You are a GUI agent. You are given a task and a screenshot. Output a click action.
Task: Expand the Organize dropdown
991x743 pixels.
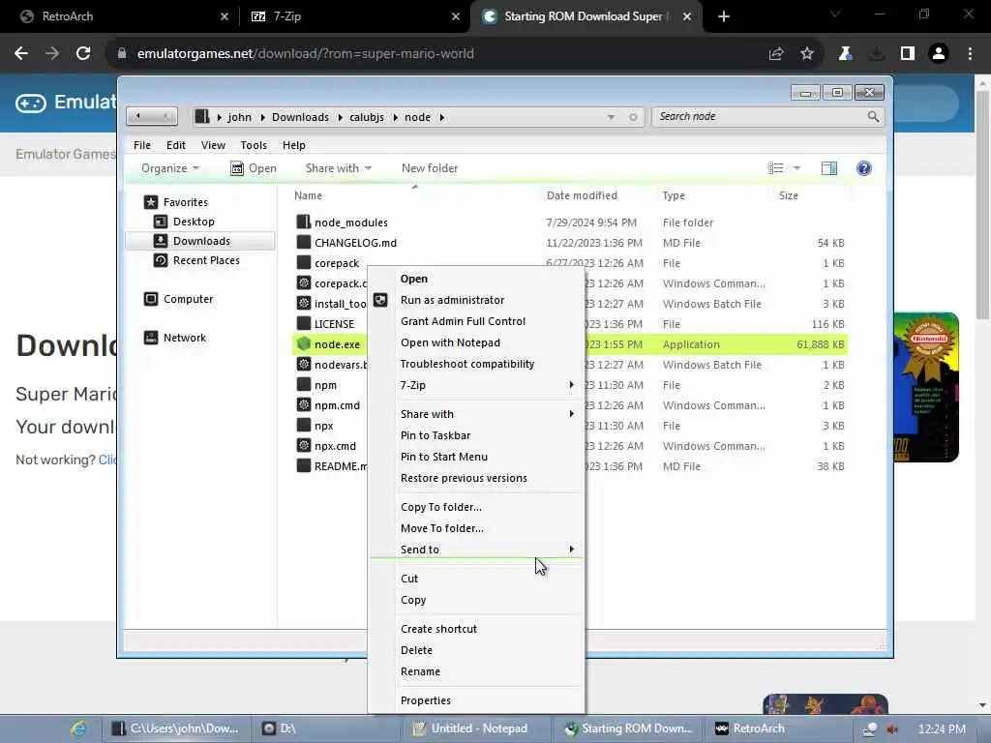[170, 168]
